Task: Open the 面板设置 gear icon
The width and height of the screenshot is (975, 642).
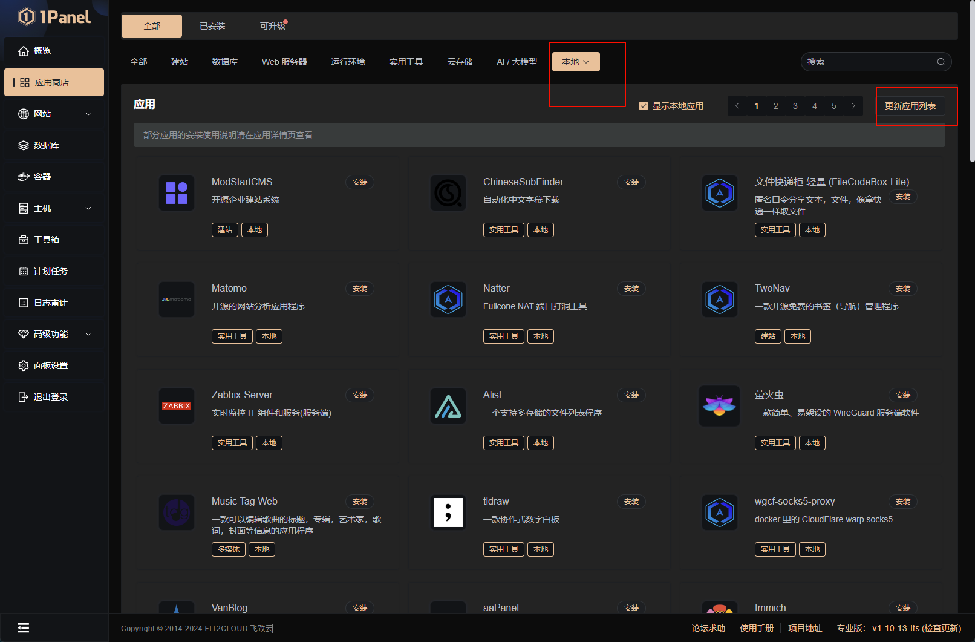Action: pos(24,365)
